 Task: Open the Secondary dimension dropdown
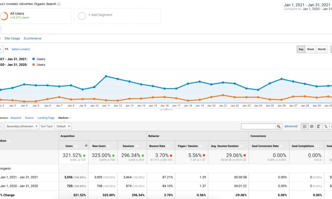tap(20, 126)
